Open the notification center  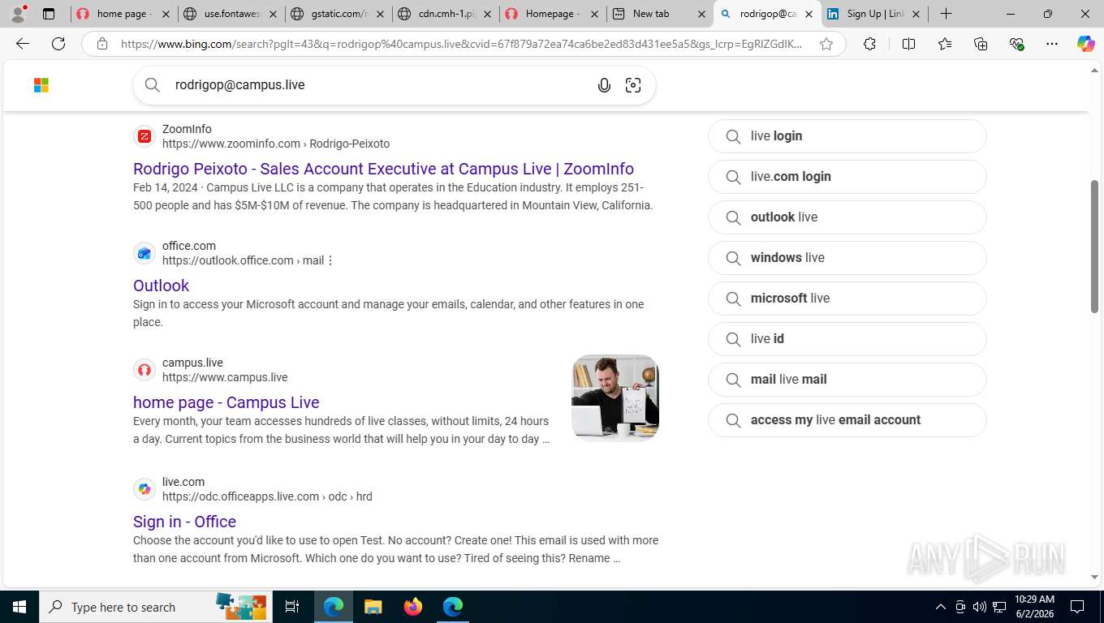click(1077, 607)
